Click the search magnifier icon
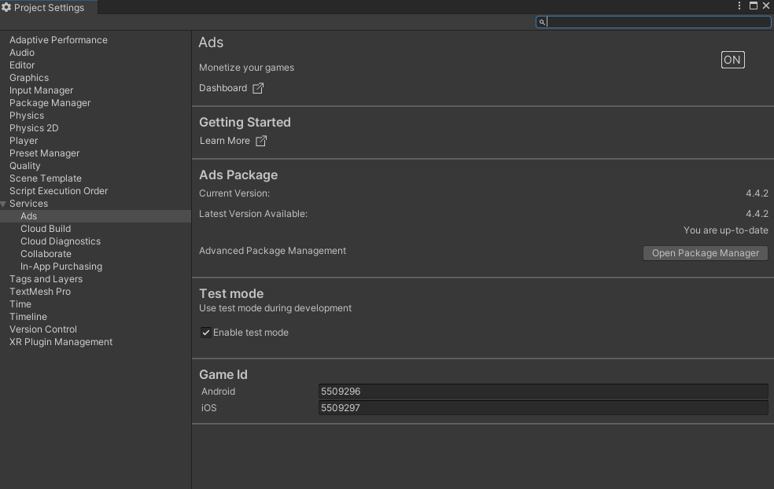This screenshot has width=774, height=489. [542, 22]
